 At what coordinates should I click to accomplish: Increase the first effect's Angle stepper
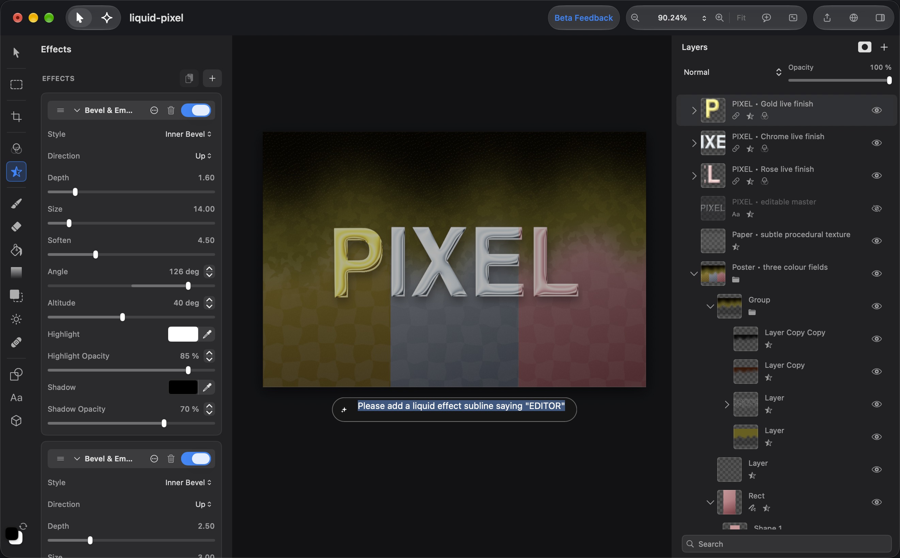[x=209, y=268]
